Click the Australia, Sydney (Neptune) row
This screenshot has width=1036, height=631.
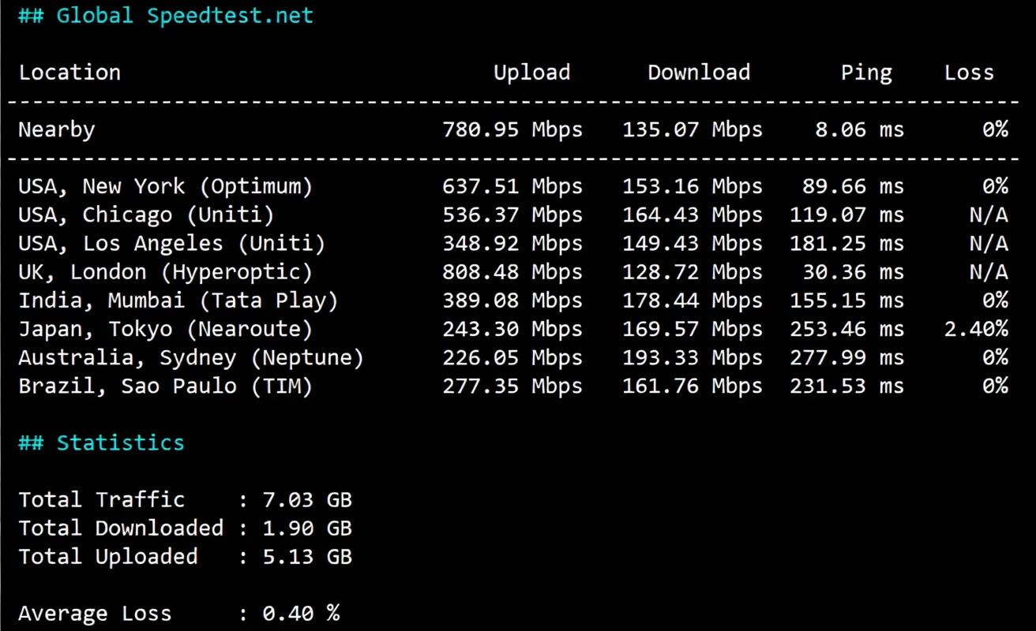coord(190,357)
